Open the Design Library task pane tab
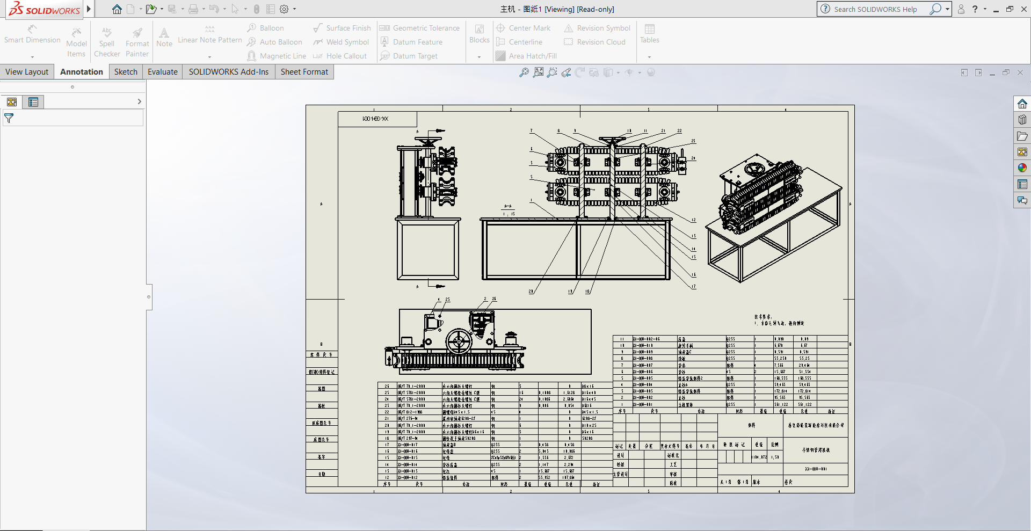This screenshot has height=531, width=1031. 1022,120
